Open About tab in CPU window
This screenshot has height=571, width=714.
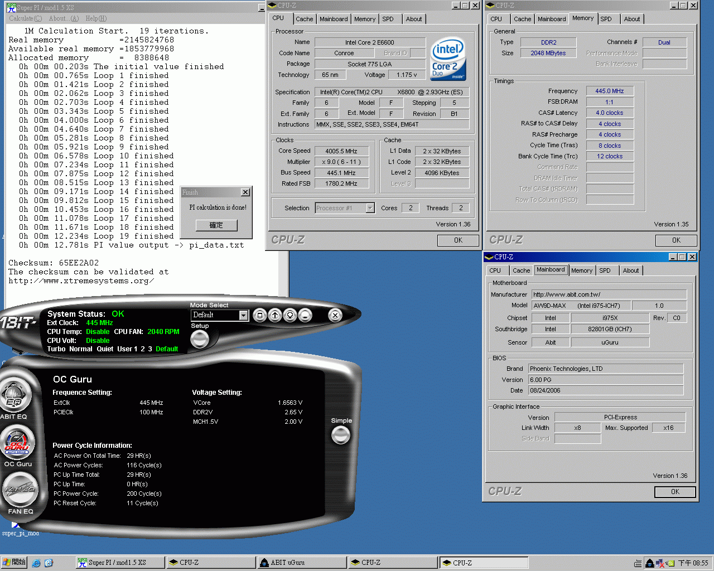414,19
